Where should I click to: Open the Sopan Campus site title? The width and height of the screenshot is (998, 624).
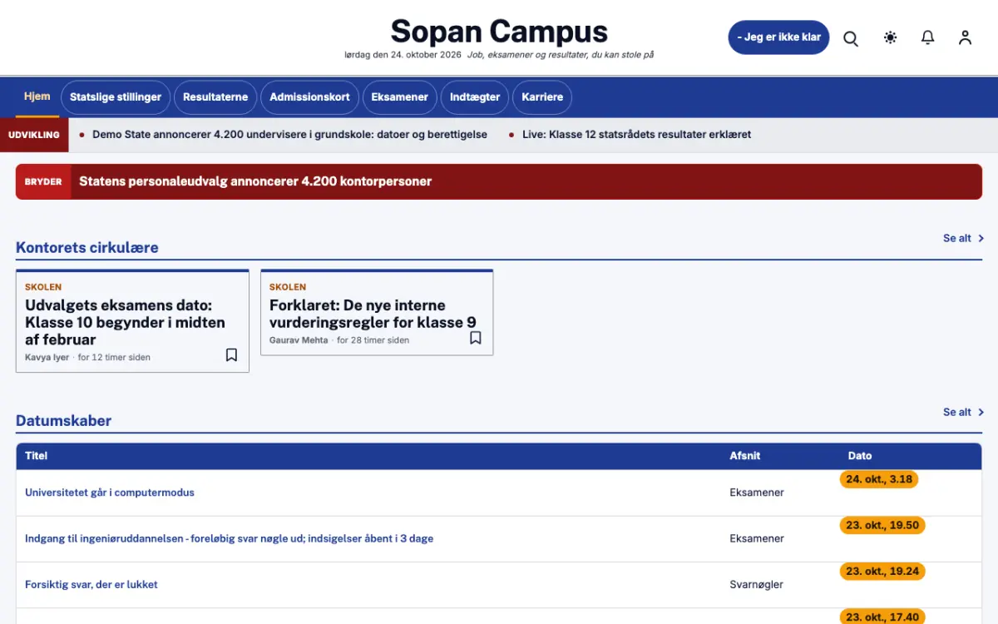tap(499, 32)
